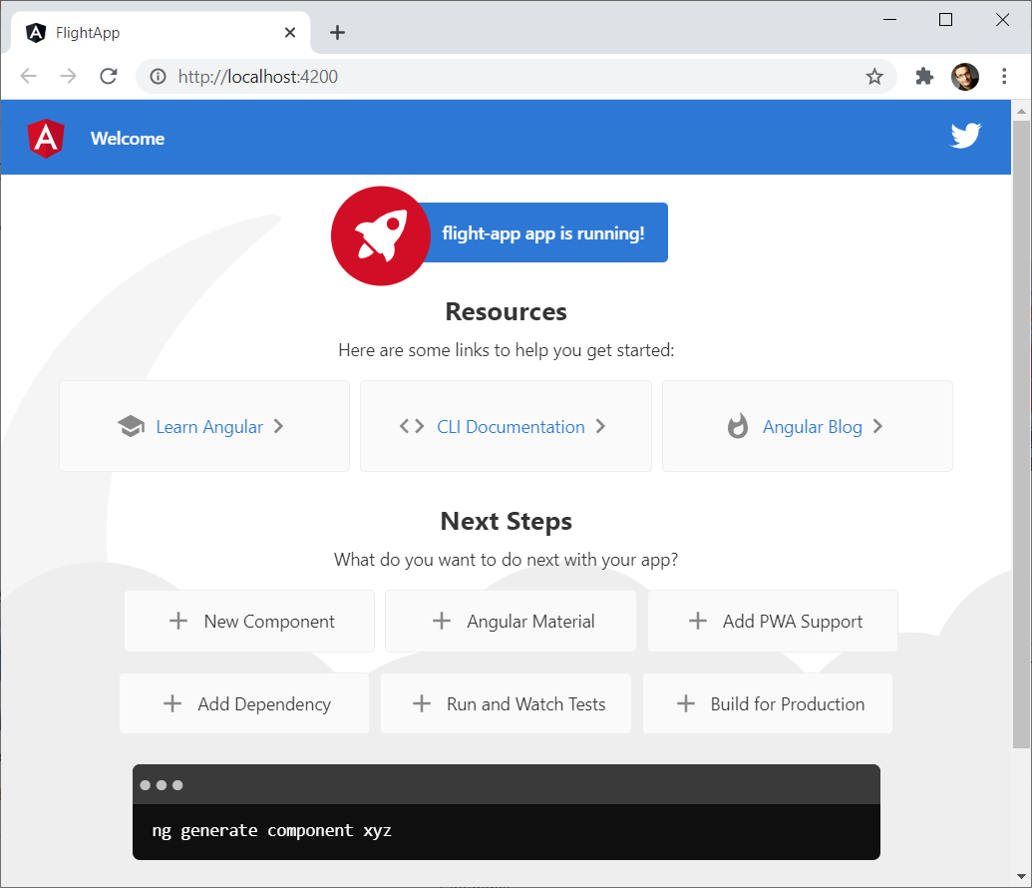Click the 'flight-app app is running!' banner
The image size is (1032, 888).
(543, 232)
